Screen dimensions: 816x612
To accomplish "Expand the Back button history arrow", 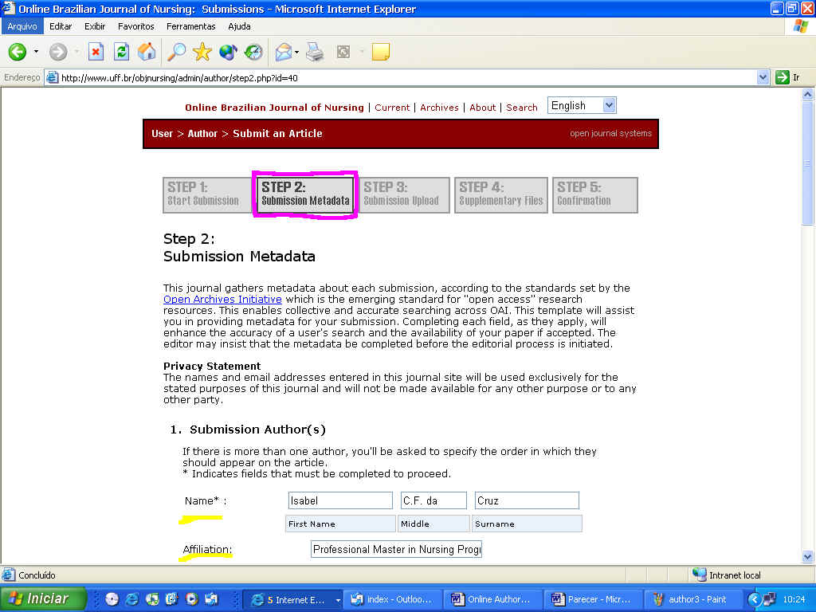I will [36, 53].
